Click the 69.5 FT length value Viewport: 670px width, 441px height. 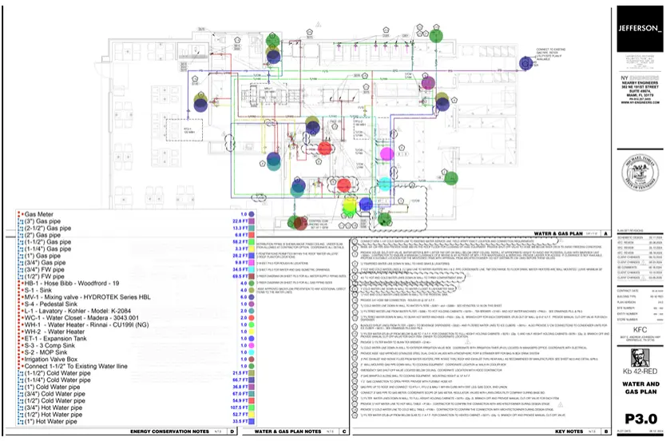tap(240, 276)
